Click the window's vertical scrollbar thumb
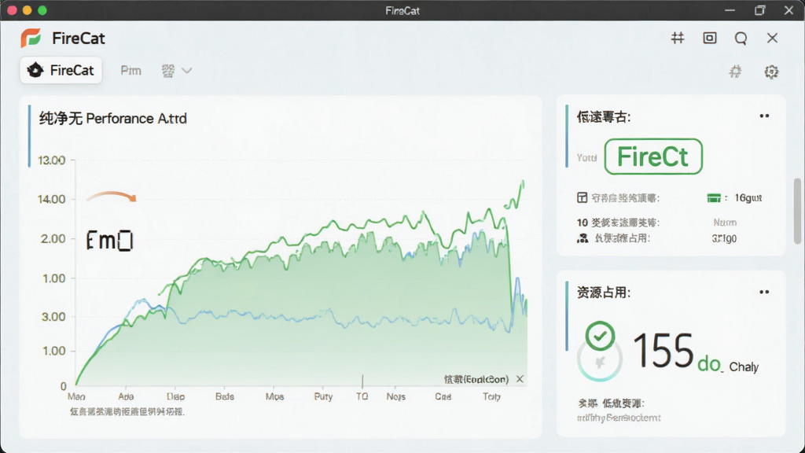 [x=797, y=211]
